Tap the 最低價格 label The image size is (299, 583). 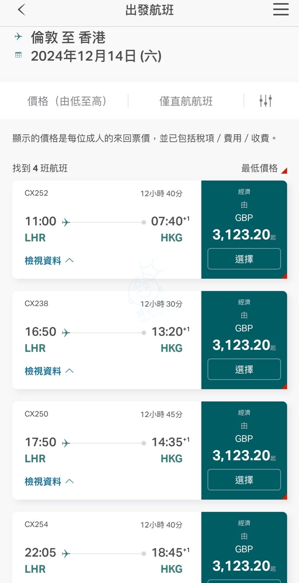(260, 168)
